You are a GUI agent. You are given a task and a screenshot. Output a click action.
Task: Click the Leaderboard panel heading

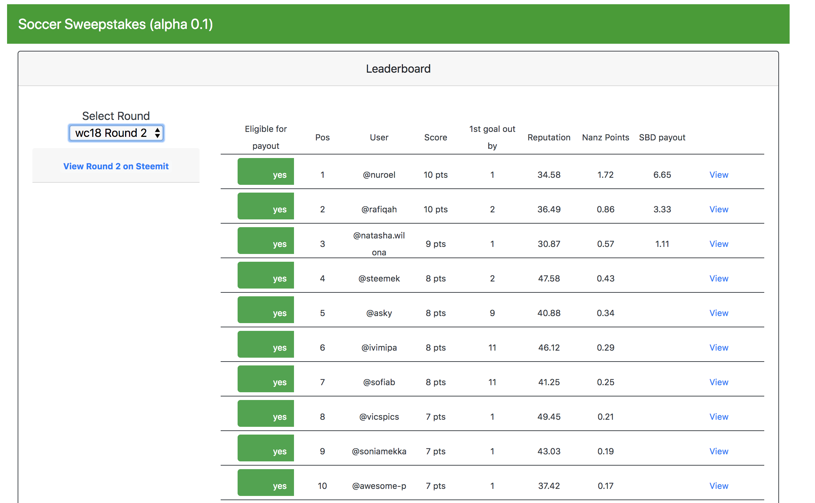(398, 68)
